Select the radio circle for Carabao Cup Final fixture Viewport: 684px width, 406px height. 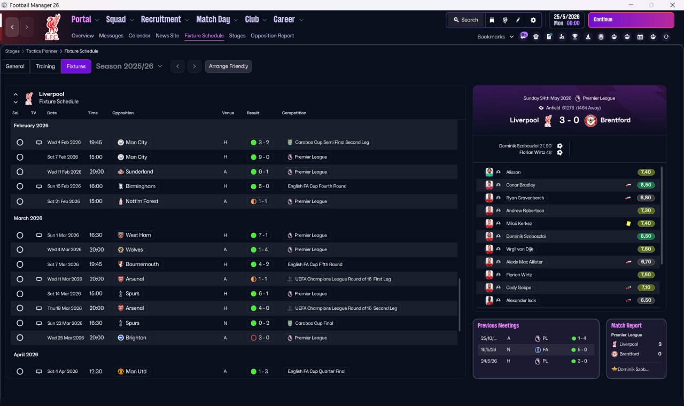pos(20,323)
